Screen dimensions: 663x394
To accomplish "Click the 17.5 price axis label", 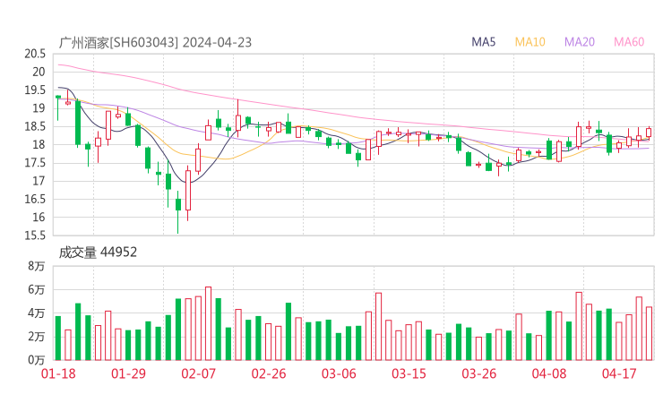I will (35, 163).
